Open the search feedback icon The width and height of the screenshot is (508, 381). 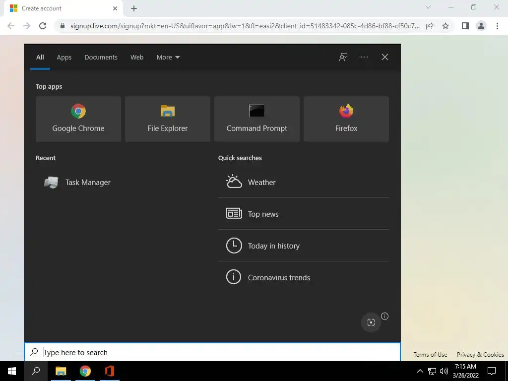(343, 58)
